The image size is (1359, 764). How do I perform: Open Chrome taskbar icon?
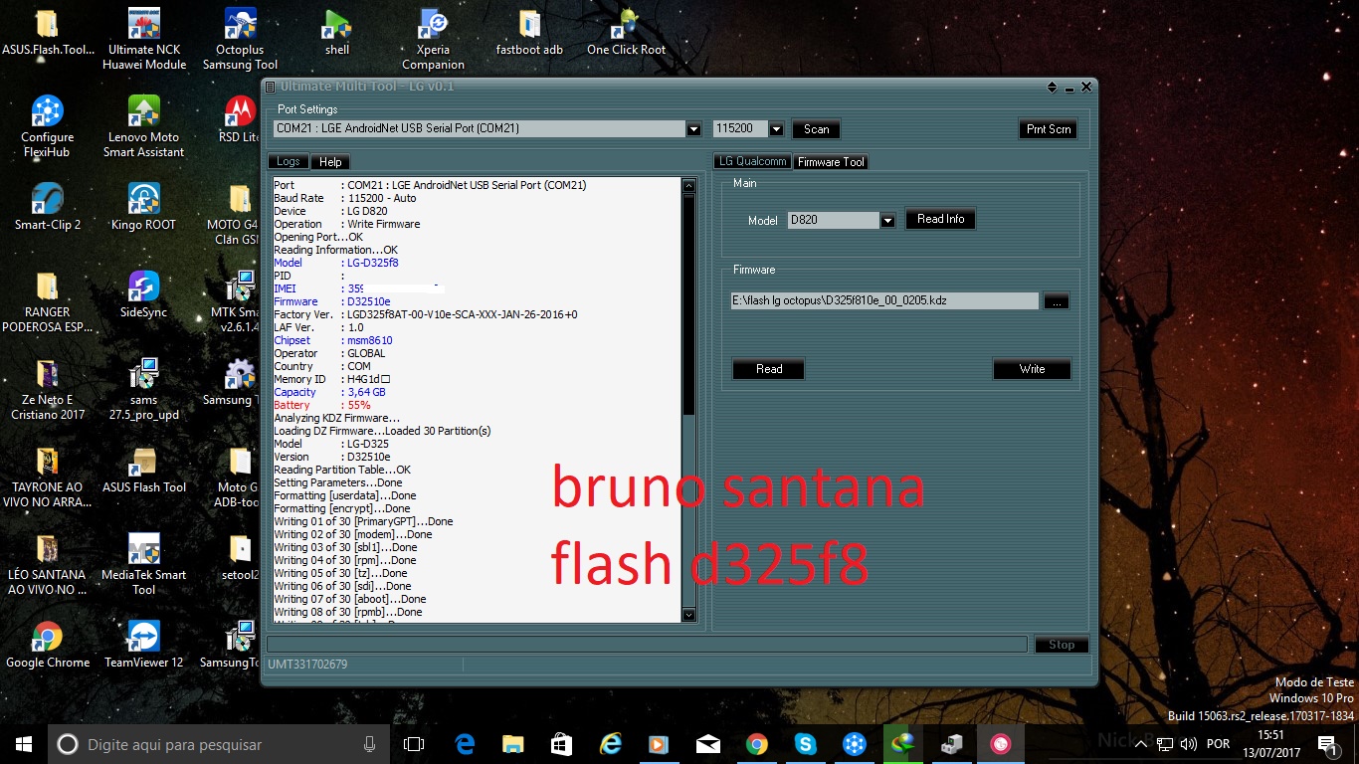click(x=756, y=744)
